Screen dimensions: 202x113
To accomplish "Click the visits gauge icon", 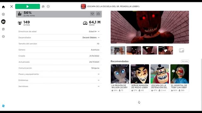I will (x=85, y=23).
